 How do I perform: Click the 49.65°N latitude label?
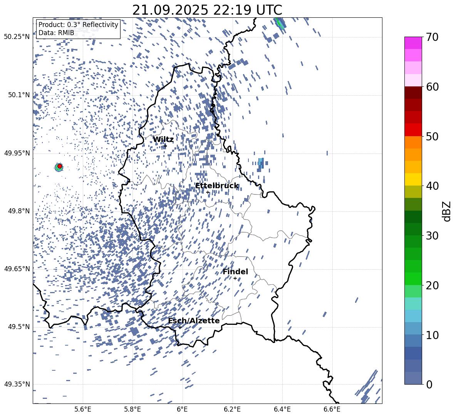(x=17, y=268)
